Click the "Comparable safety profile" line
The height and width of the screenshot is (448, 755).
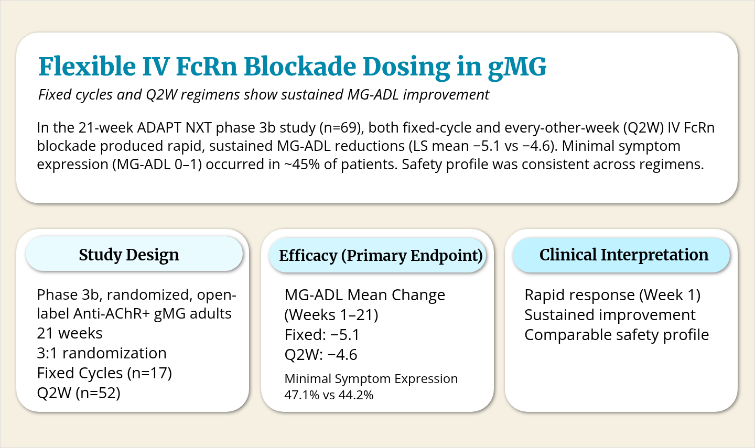click(x=617, y=335)
